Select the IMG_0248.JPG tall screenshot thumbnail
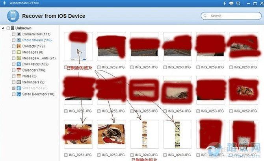The height and width of the screenshot is (161, 264). pyautogui.click(x=177, y=134)
